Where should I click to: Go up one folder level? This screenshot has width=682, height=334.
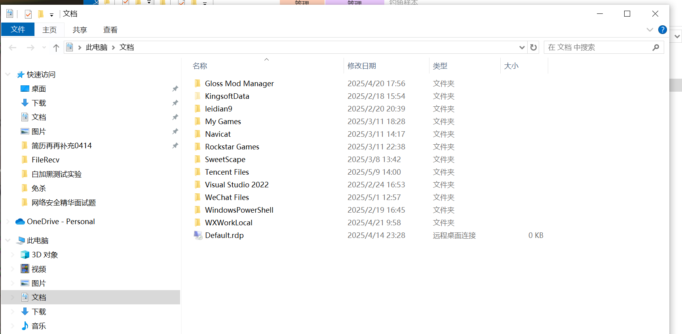coord(56,48)
